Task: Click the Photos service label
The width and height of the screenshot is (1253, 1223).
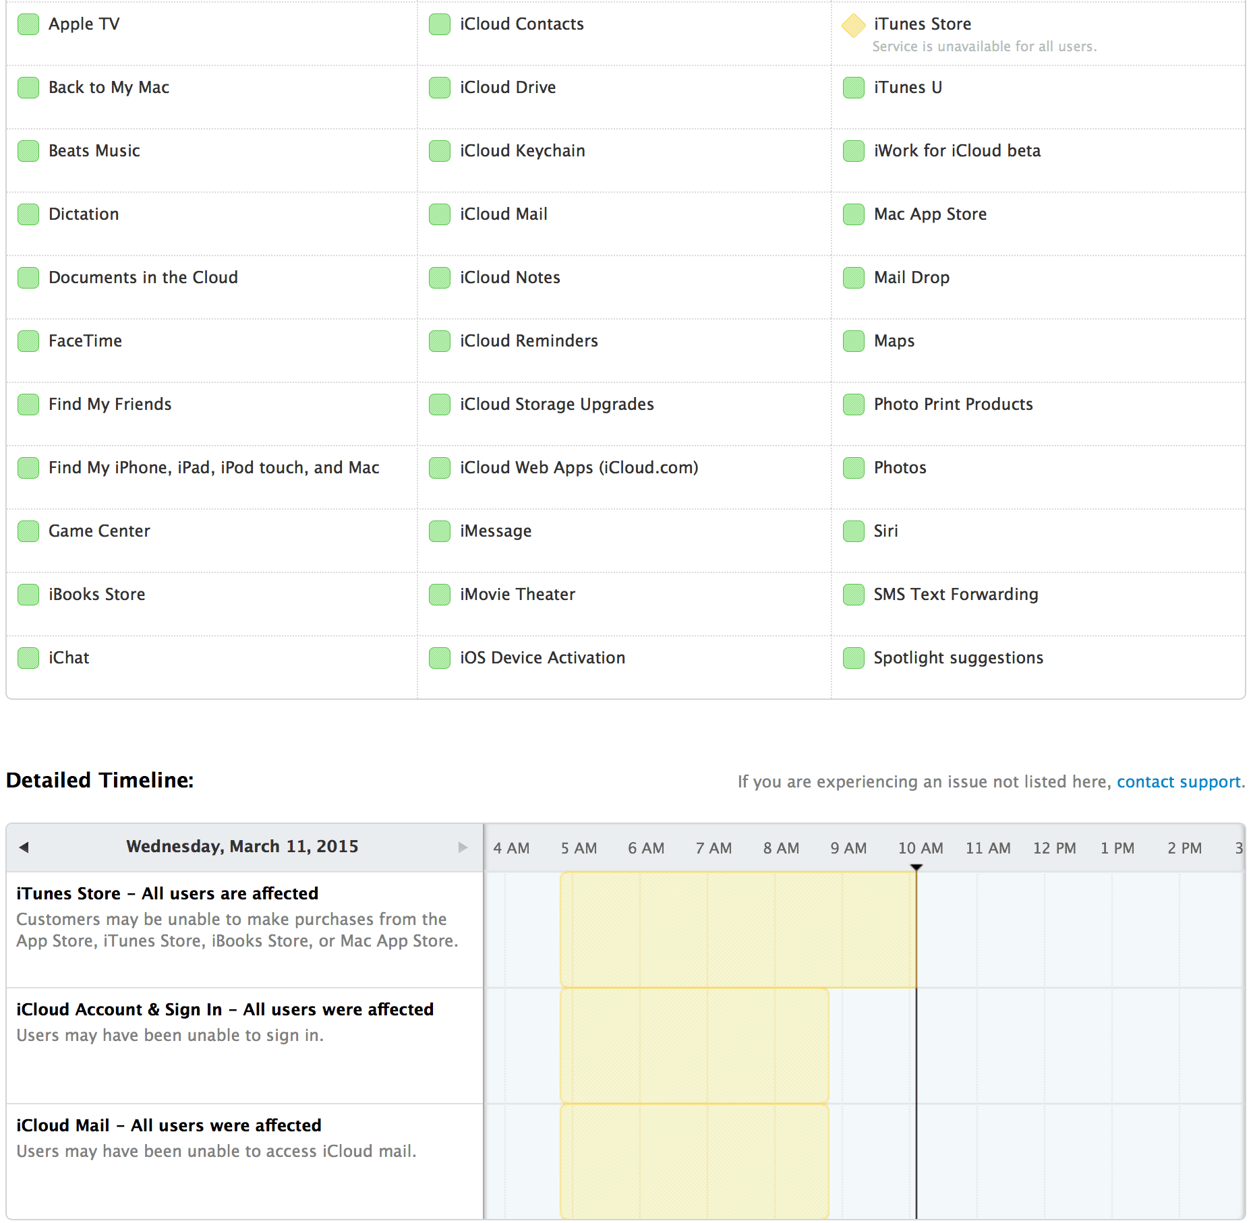Action: (900, 468)
